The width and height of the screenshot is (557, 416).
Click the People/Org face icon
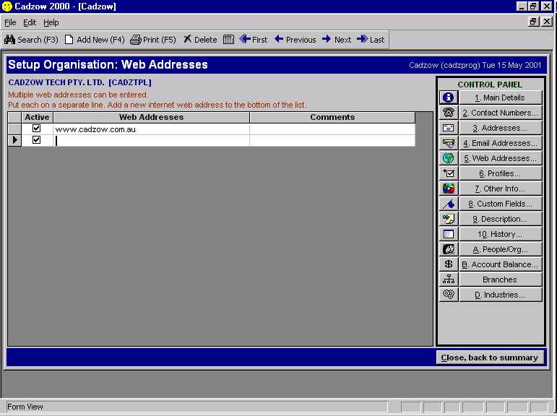tap(449, 249)
